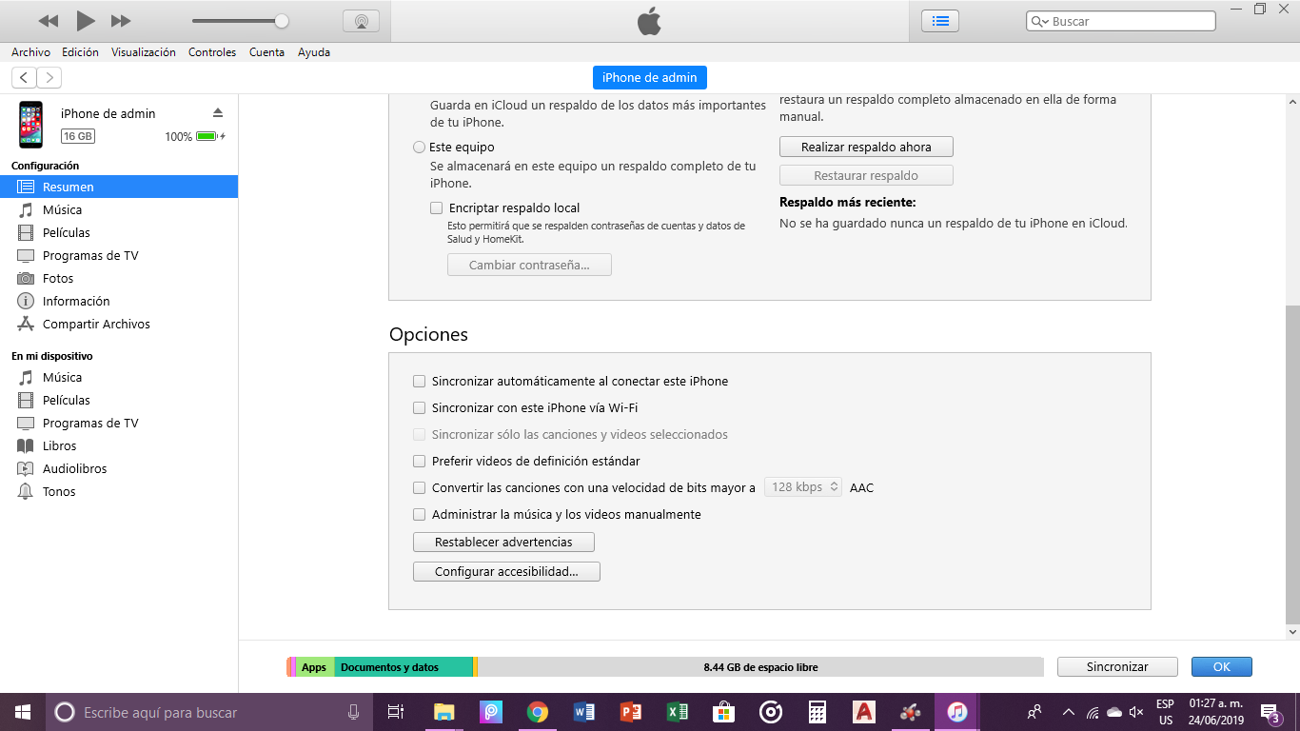This screenshot has width=1300, height=731.
Task: Open the Controles menu
Action: click(x=212, y=52)
